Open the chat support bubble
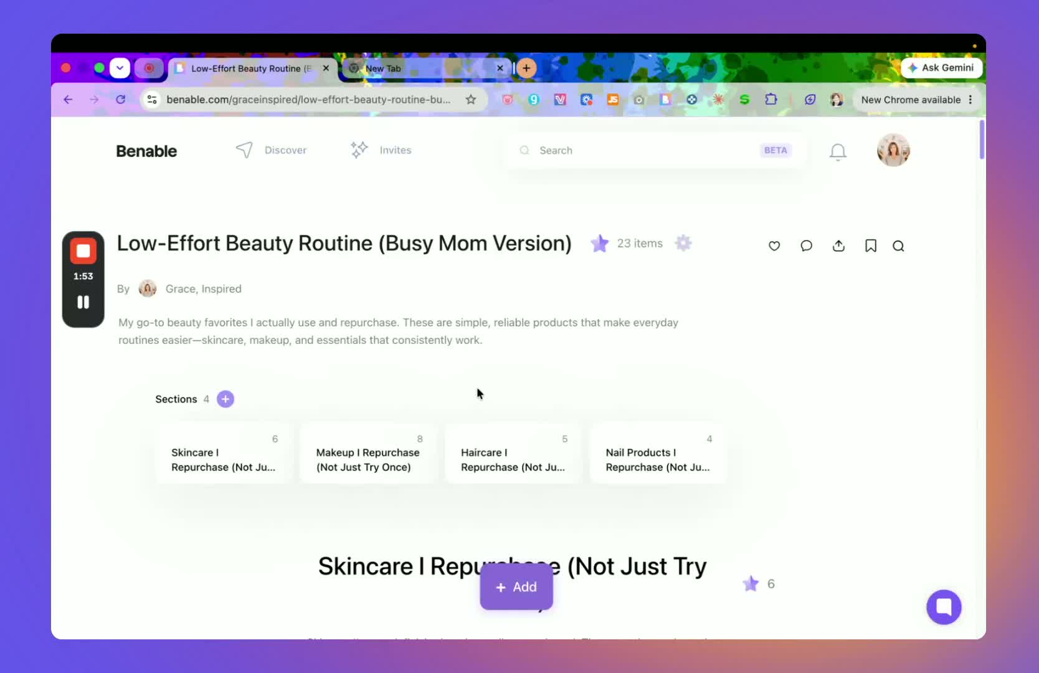1039x673 pixels. (x=944, y=607)
